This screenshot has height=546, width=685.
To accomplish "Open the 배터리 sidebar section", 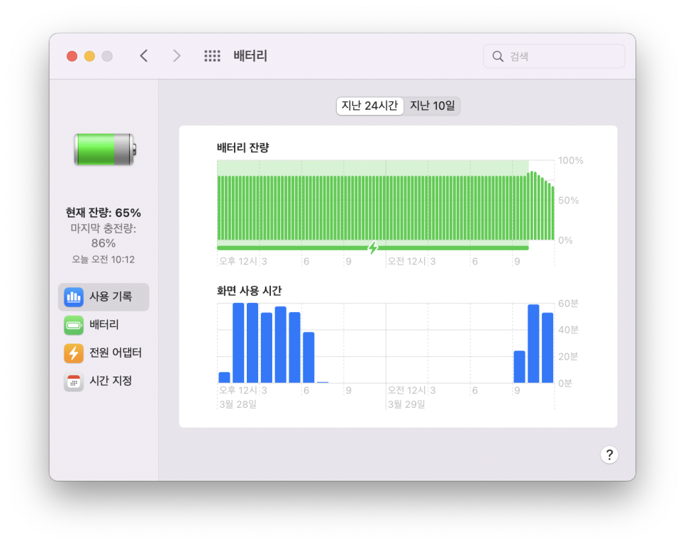I will (x=104, y=325).
